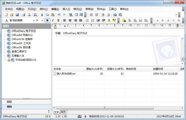Toggle bold formatting
The image size is (186, 120).
[x=47, y=20]
